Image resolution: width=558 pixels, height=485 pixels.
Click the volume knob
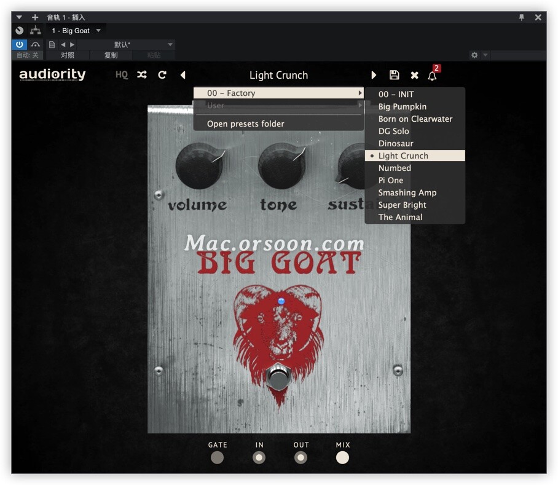198,166
